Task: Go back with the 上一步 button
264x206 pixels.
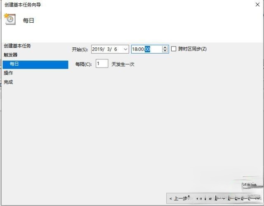Action: pos(179,199)
